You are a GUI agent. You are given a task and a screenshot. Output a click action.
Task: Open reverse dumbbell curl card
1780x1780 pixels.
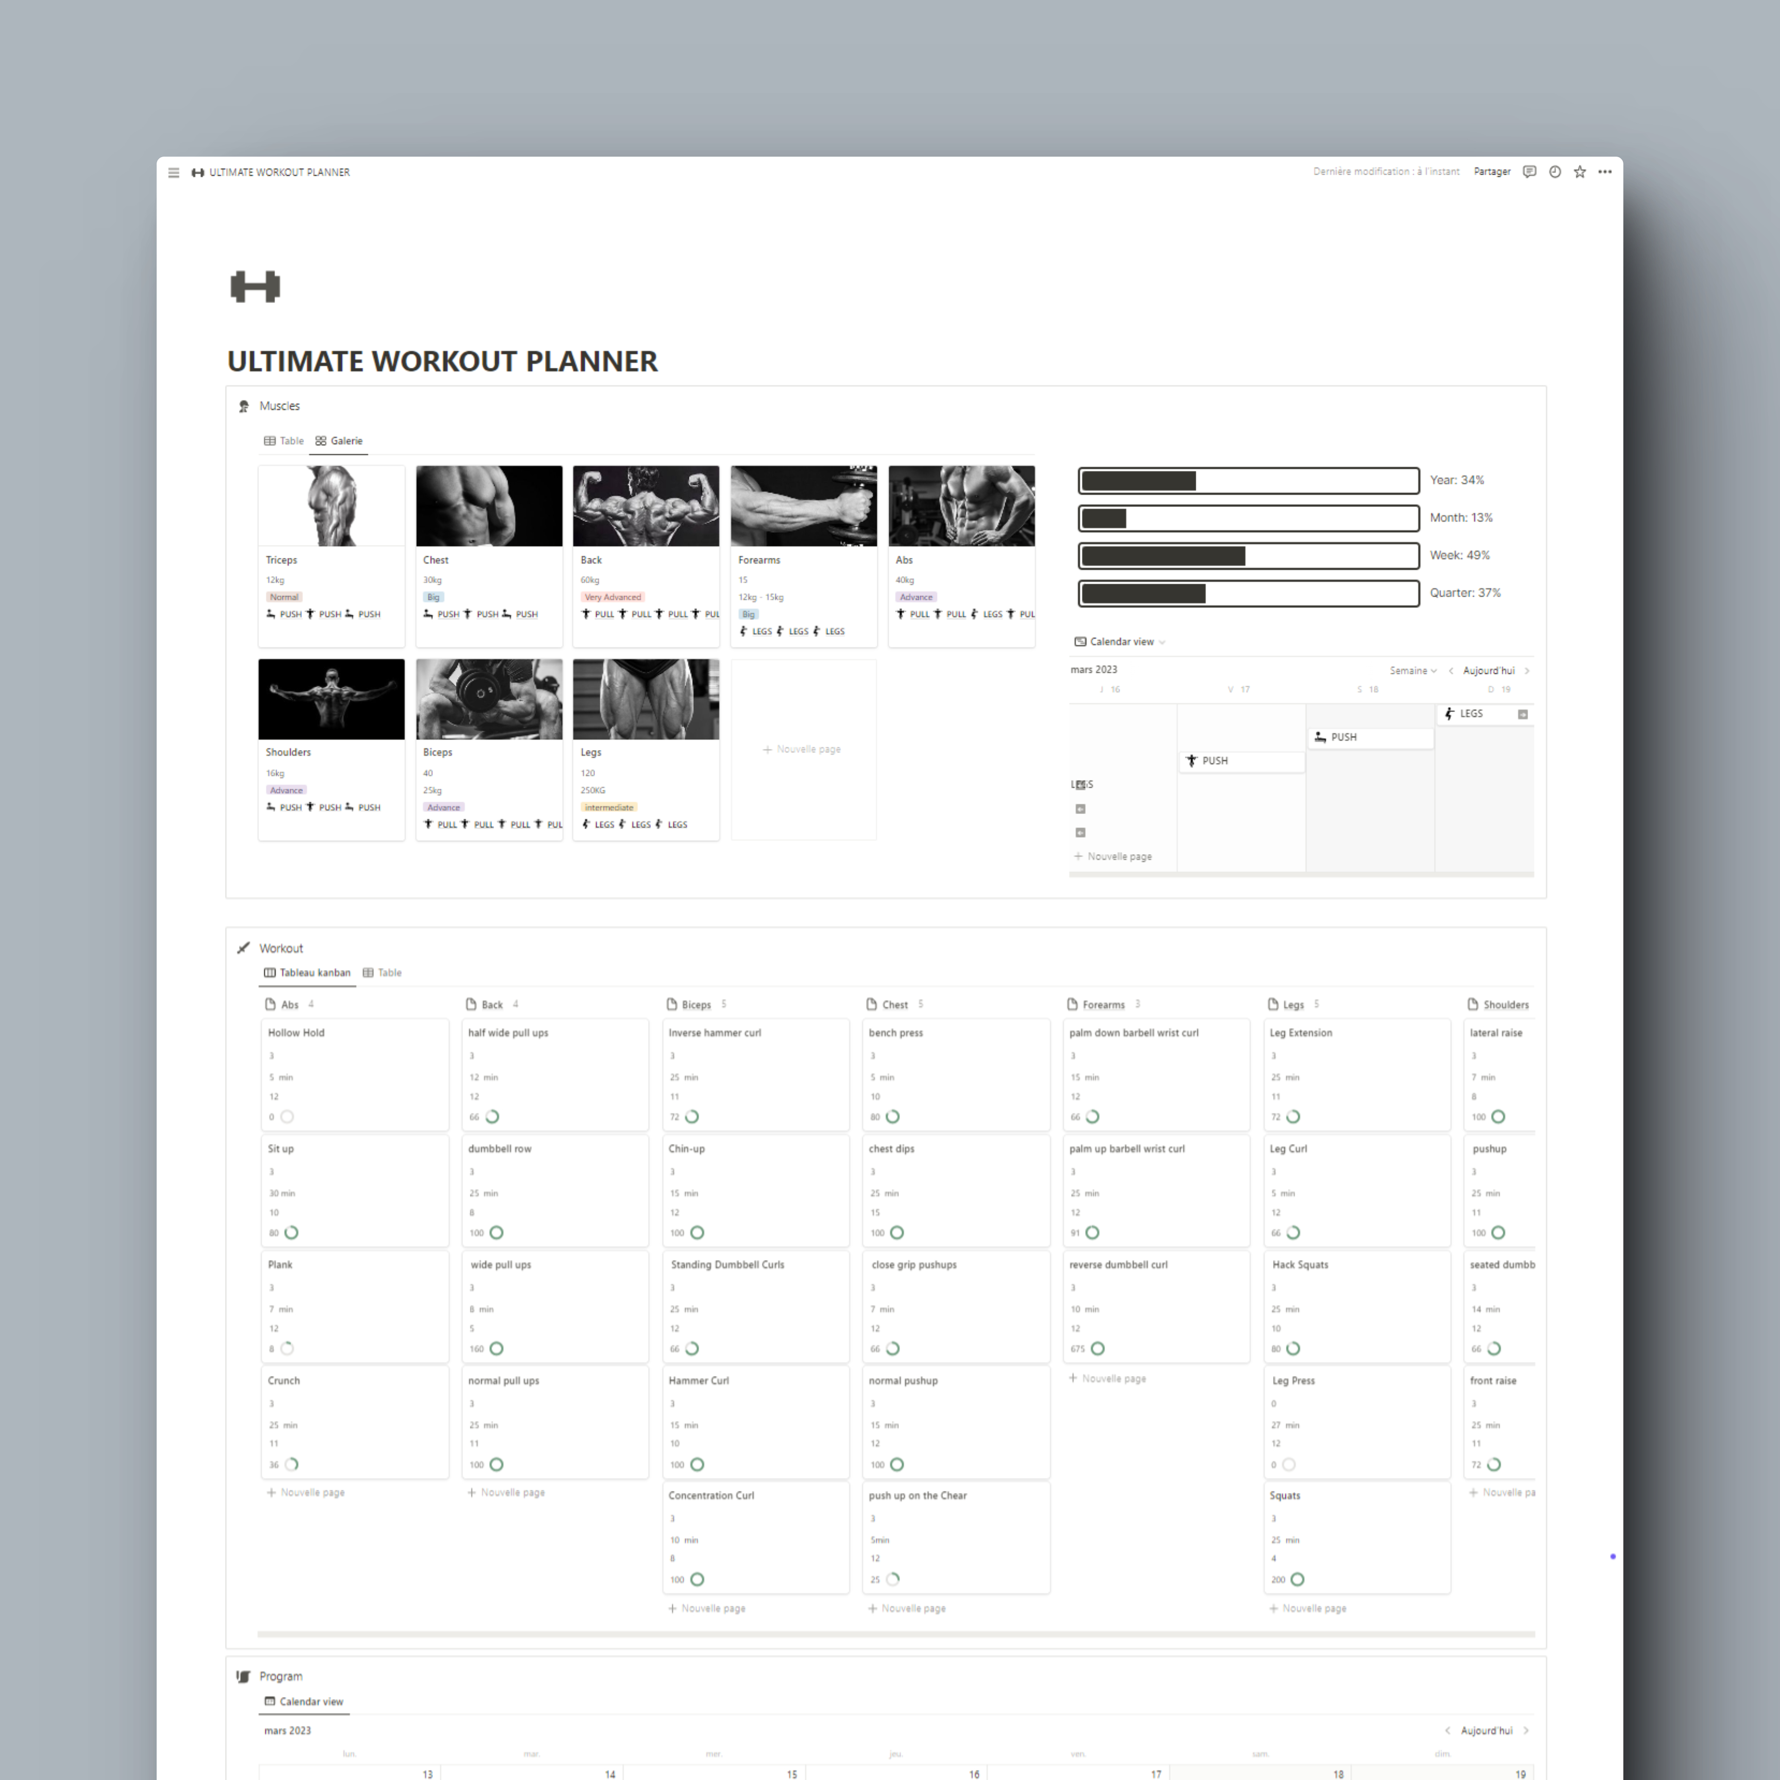1156,1307
